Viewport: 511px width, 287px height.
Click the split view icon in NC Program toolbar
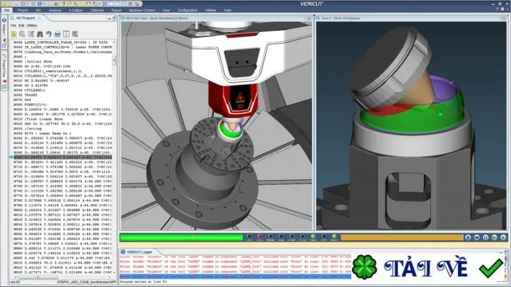[66, 34]
